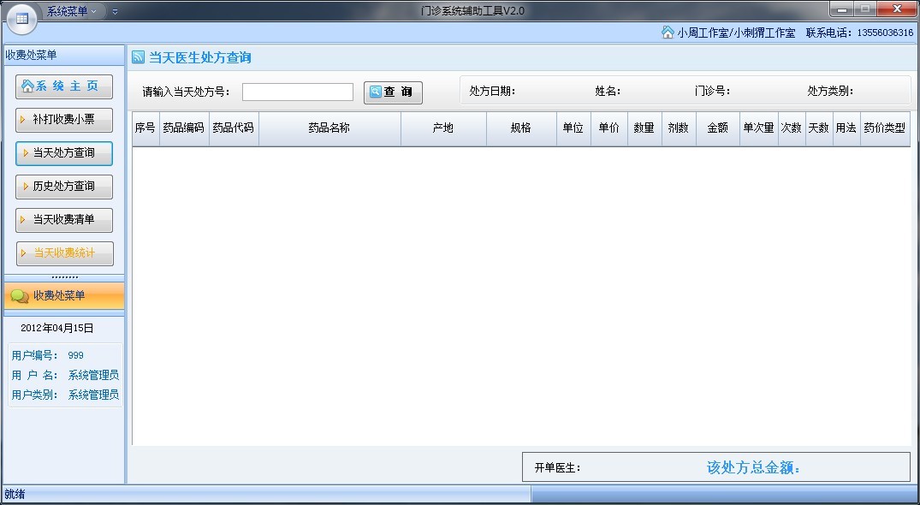
Task: Open 当天收费统计 menu item
Action: point(64,253)
